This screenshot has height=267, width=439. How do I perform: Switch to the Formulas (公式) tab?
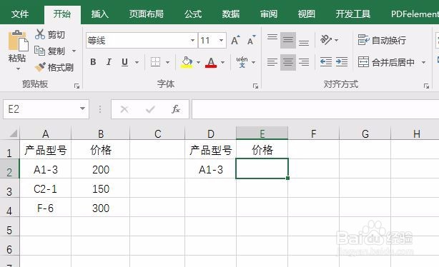click(x=193, y=14)
